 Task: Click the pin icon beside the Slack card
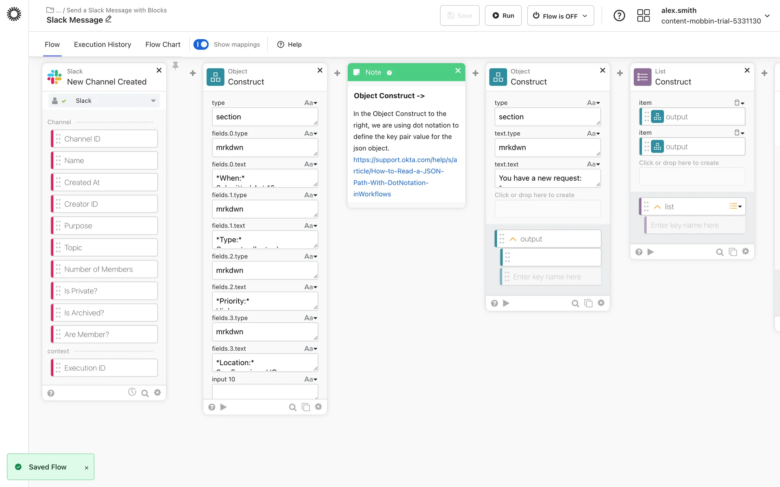coord(175,65)
